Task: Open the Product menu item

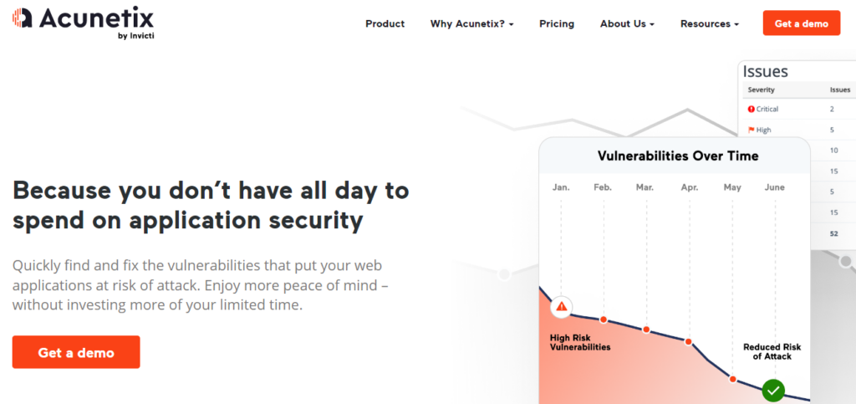Action: click(x=385, y=23)
